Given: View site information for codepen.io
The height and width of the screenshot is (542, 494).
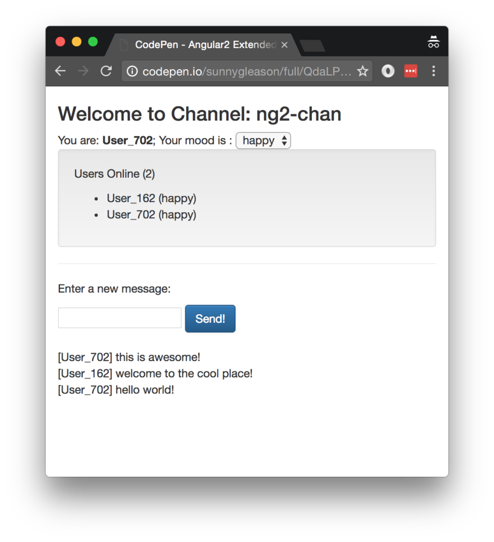Looking at the screenshot, I should pos(132,71).
